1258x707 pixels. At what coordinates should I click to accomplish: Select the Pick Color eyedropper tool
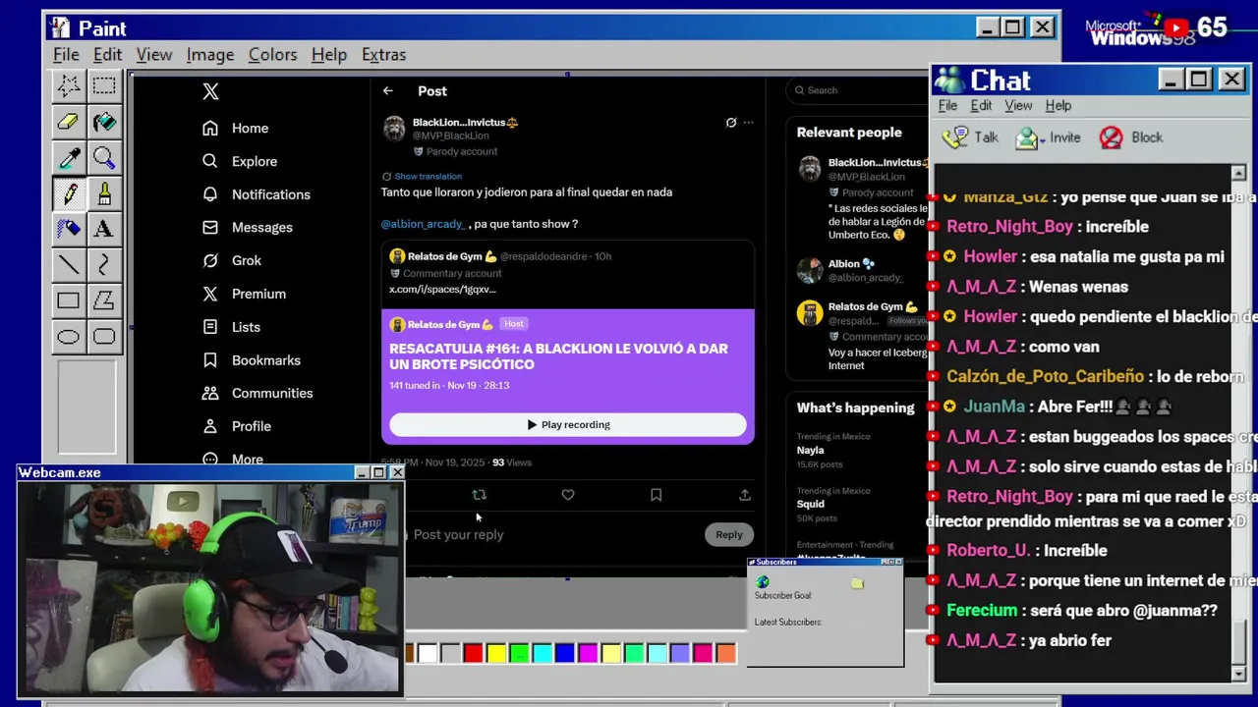tap(68, 158)
